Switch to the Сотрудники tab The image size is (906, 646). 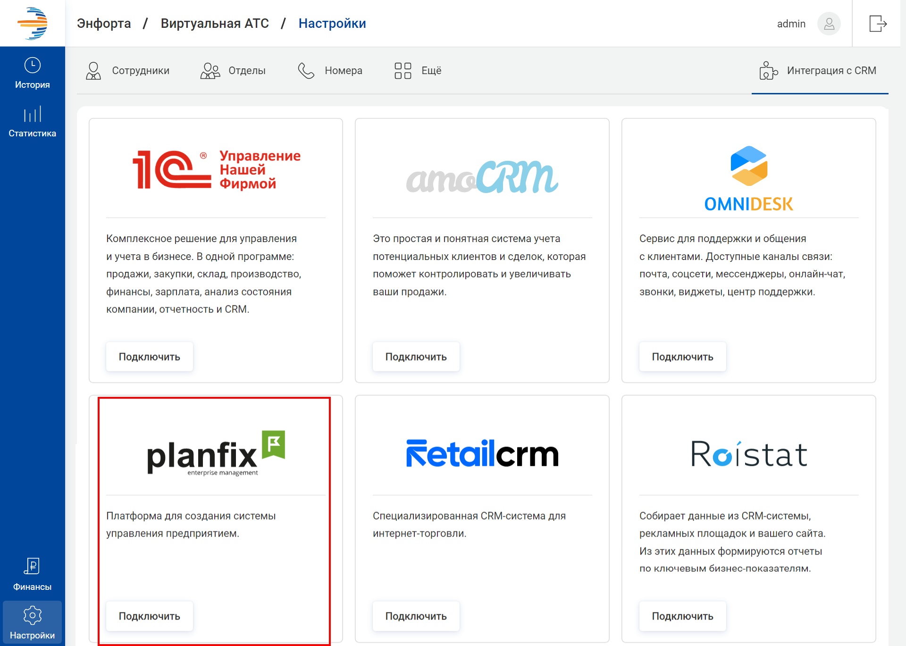127,71
